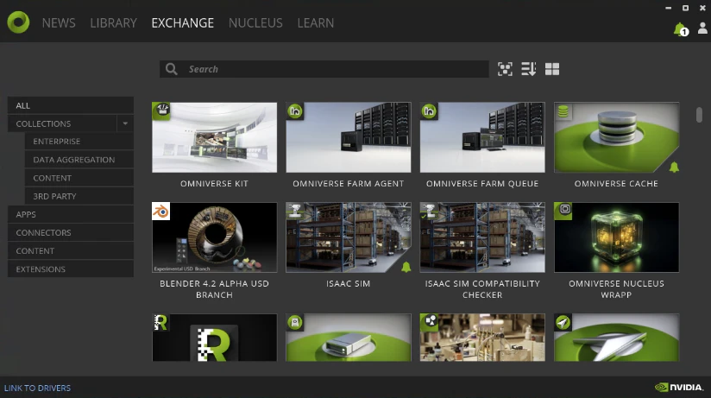
Task: Click the R logo badge icon in bottom row
Action: point(160,322)
